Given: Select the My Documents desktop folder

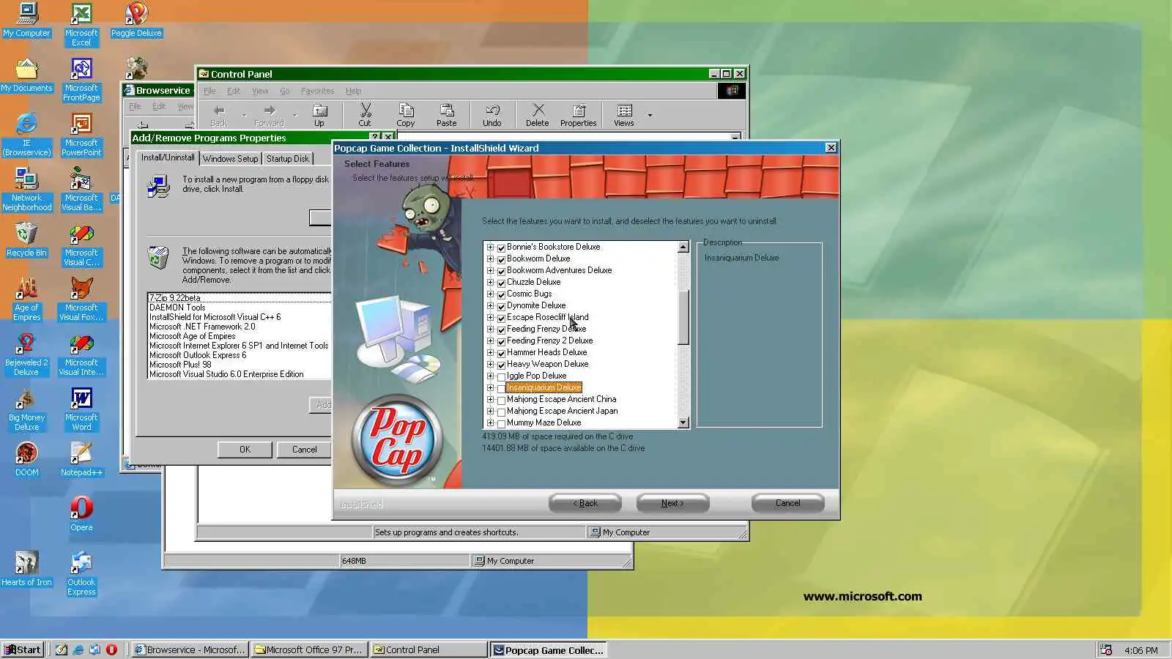Looking at the screenshot, I should click(x=26, y=75).
